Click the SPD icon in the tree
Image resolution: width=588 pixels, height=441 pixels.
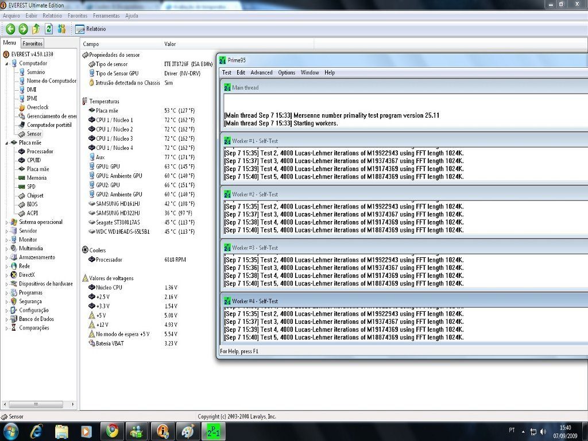tap(22, 187)
